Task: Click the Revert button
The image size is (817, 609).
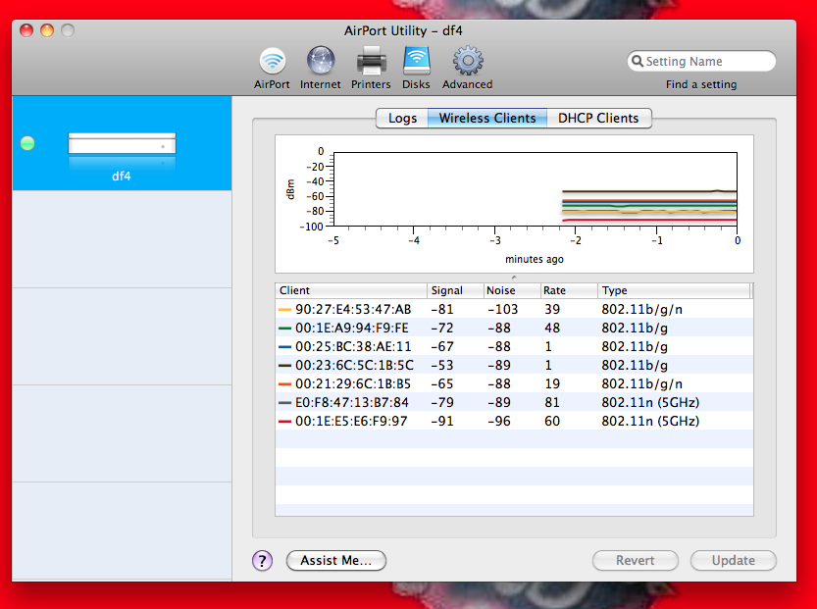Action: pyautogui.click(x=636, y=561)
